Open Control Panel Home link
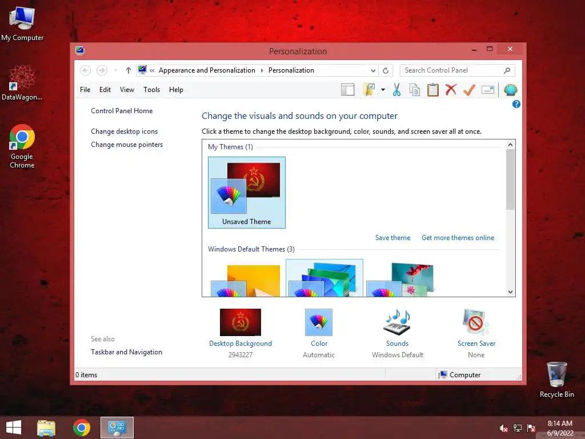 122,111
